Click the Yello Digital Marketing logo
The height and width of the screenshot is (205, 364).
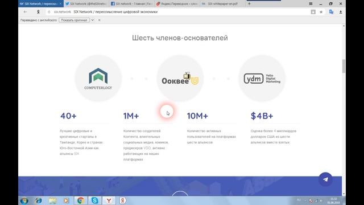click(x=262, y=79)
